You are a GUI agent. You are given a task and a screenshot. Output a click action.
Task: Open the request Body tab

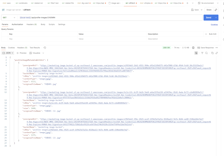43,24
